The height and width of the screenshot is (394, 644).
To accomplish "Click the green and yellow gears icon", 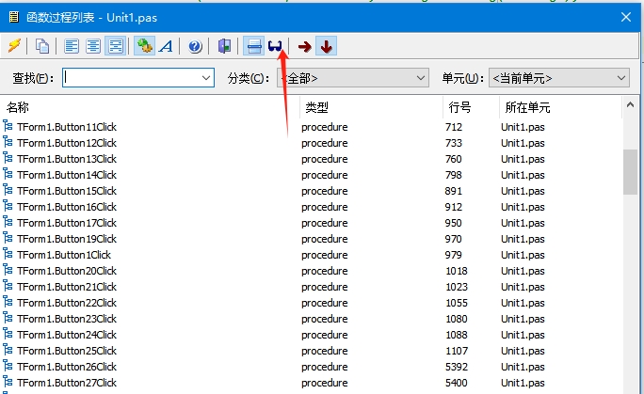I will [x=144, y=46].
